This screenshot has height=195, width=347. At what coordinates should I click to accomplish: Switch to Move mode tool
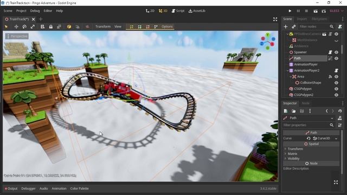tap(16, 27)
